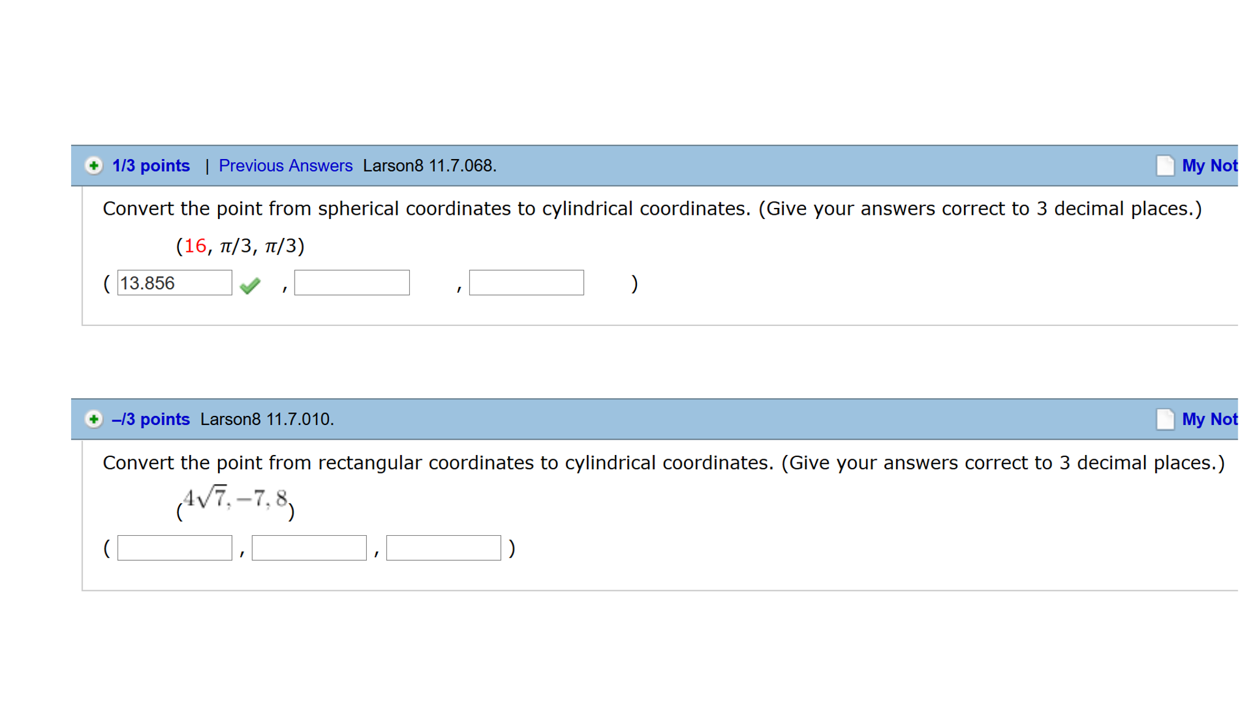This screenshot has height=704, width=1253.
Task: Click notes page icon for problem 11.7.010
Action: [x=1165, y=420]
